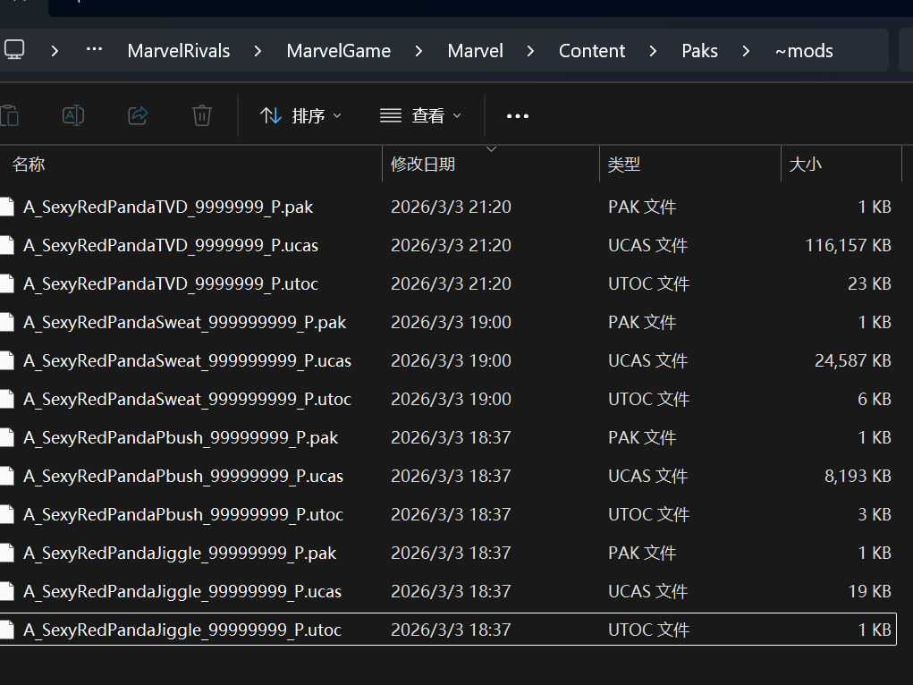Click file icon of Jiggle_99999999_P.ucas row
The width and height of the screenshot is (913, 685).
6,591
